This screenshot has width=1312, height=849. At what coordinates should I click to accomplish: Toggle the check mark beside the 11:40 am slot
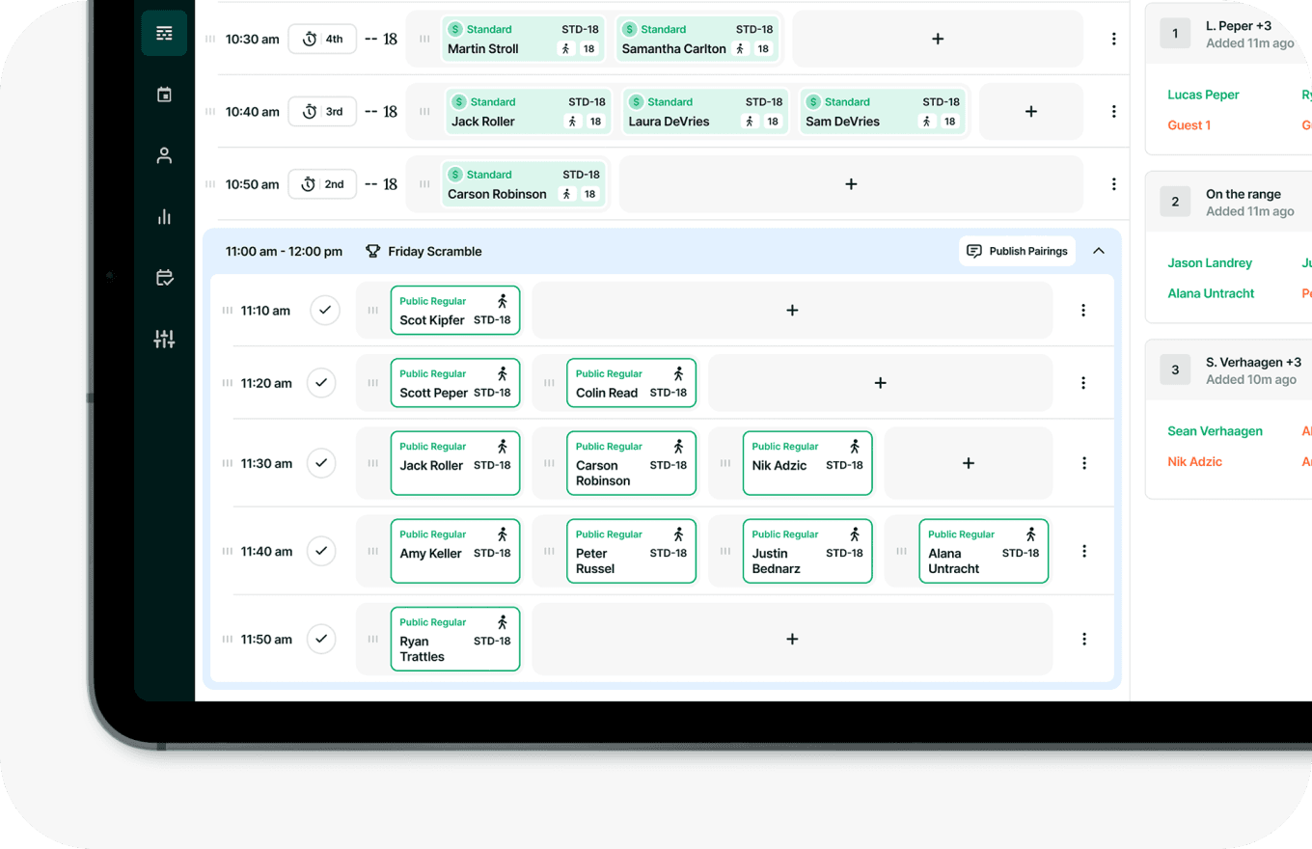(x=321, y=551)
